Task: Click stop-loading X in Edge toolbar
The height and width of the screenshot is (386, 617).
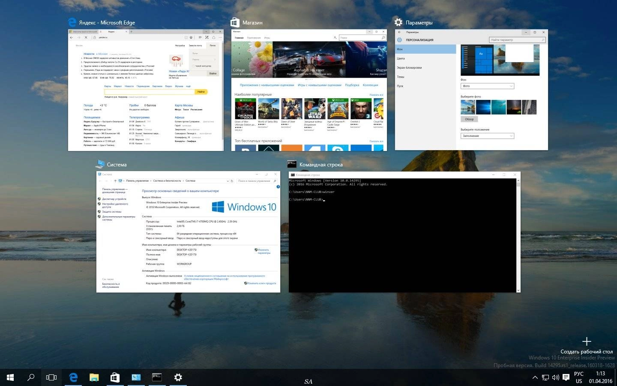Action: [x=86, y=37]
